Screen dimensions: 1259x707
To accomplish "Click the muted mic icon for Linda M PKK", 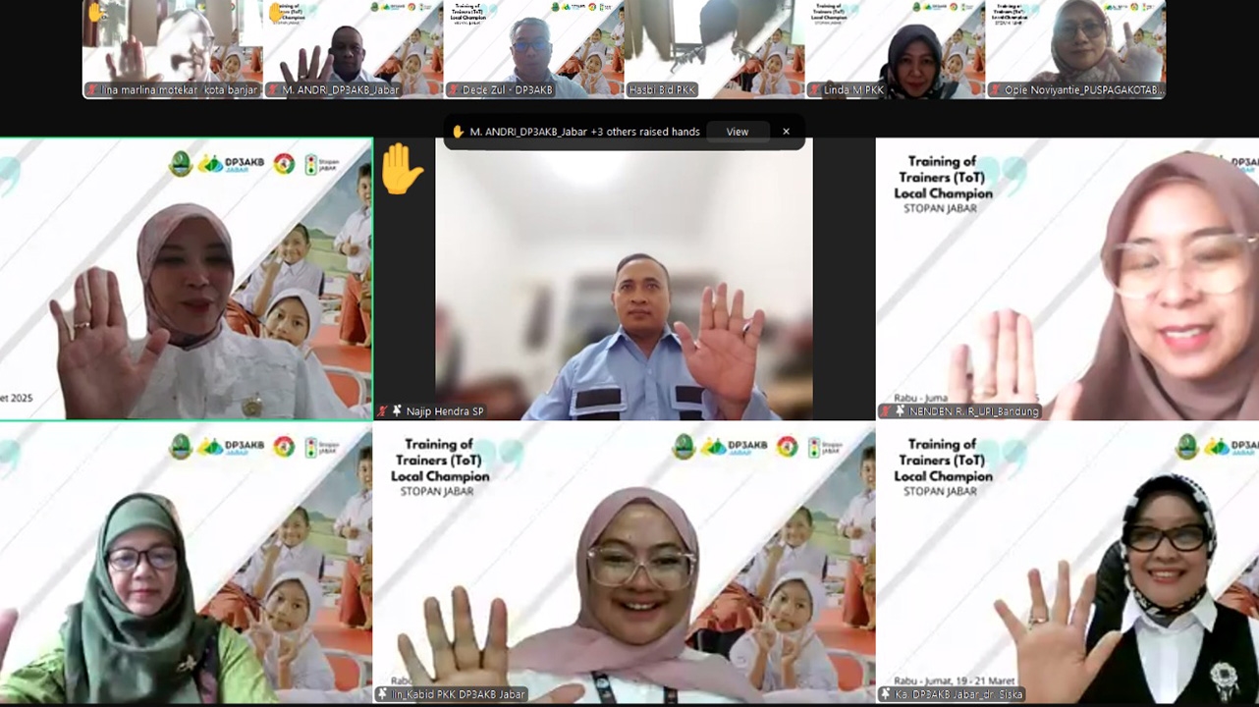I will click(x=814, y=90).
